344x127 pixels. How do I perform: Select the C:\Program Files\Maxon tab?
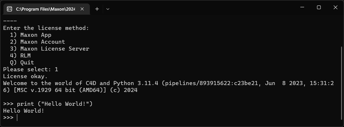point(45,9)
